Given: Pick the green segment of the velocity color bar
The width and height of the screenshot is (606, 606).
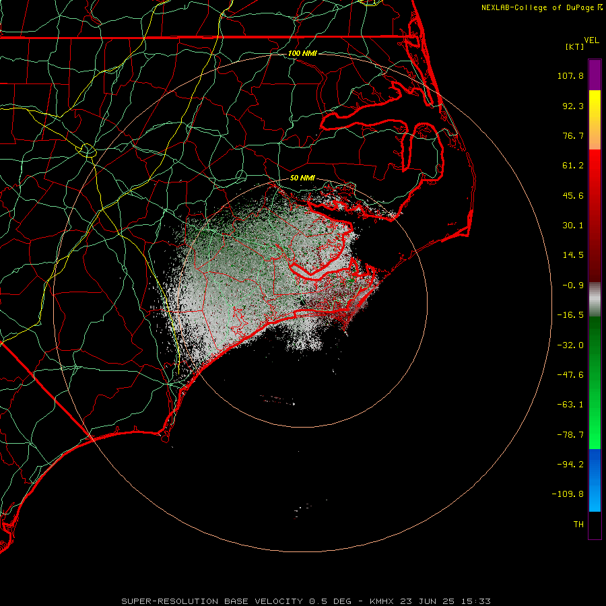Looking at the screenshot, I should tap(595, 382).
